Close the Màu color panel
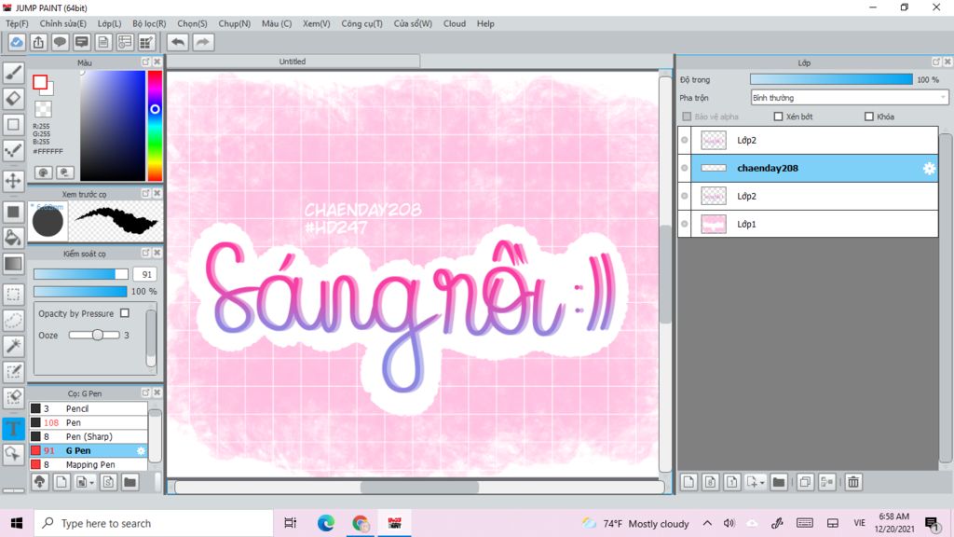 click(x=157, y=62)
